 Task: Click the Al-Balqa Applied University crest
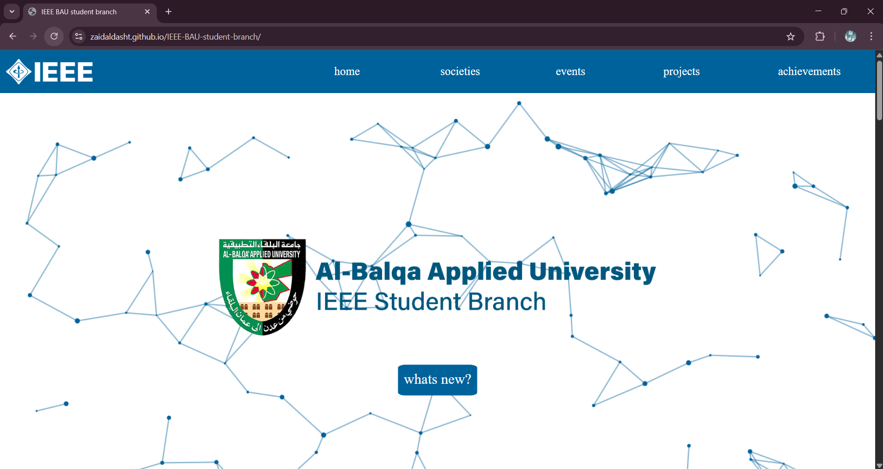(x=262, y=286)
